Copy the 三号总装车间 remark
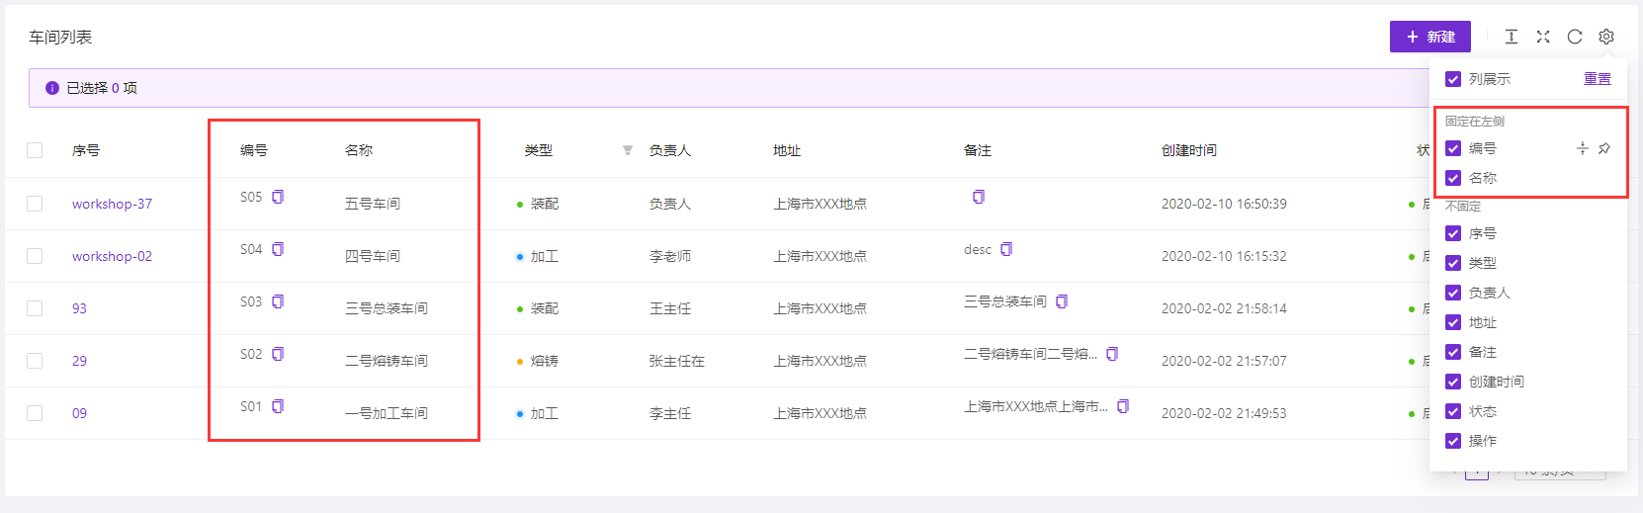1643x513 pixels. click(1062, 301)
